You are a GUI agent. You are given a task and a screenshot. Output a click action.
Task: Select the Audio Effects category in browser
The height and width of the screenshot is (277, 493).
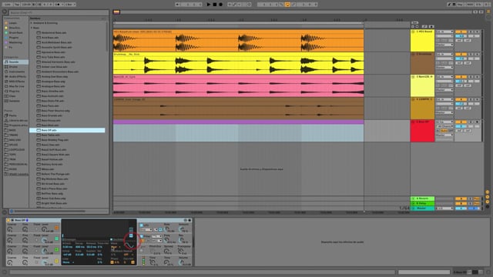pyautogui.click(x=15, y=77)
